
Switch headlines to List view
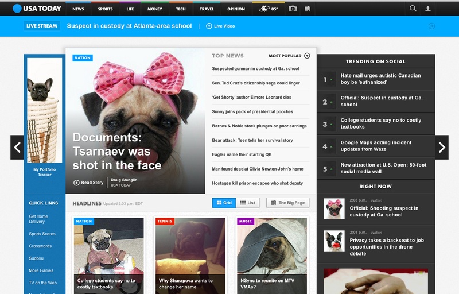[x=248, y=203]
